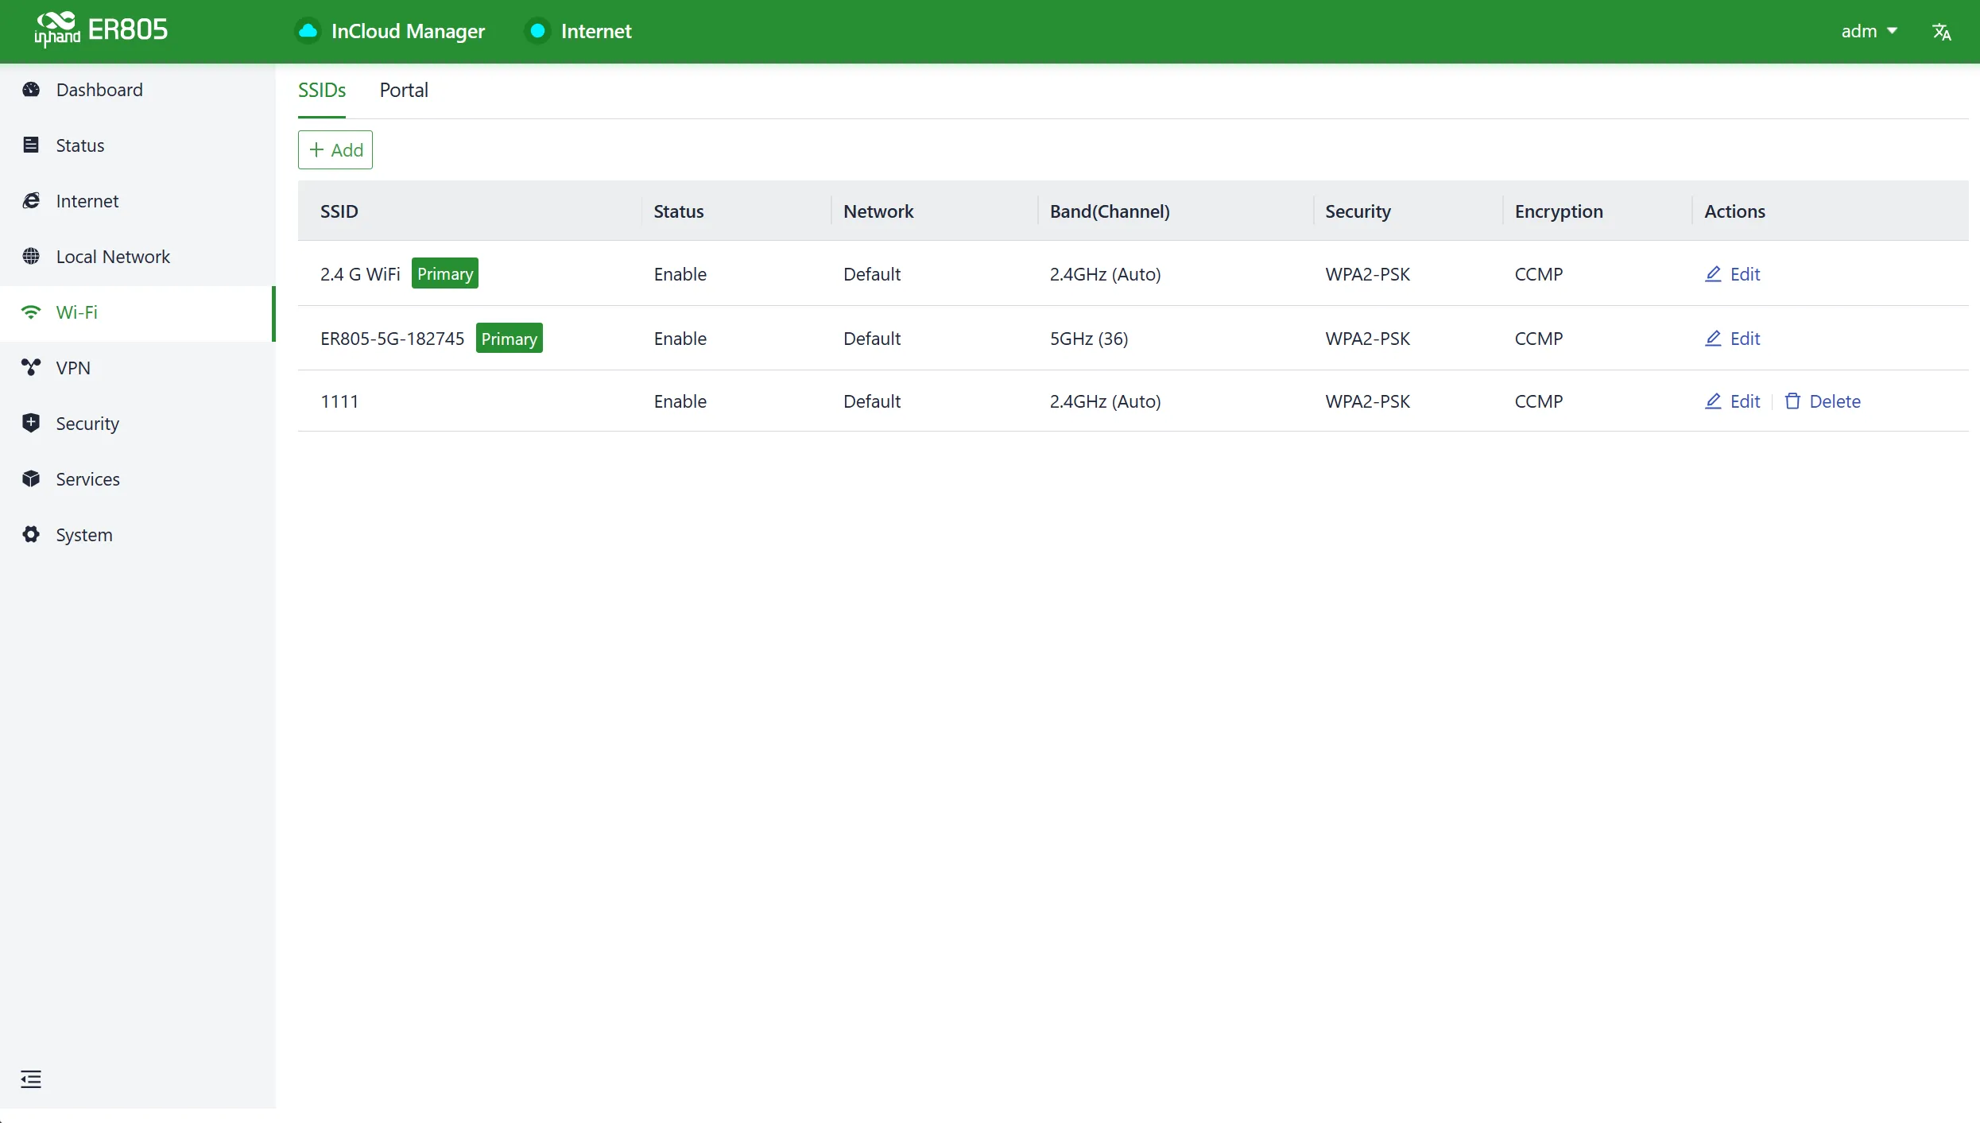This screenshot has width=1980, height=1123.
Task: Open the System menu item
Action: point(137,534)
